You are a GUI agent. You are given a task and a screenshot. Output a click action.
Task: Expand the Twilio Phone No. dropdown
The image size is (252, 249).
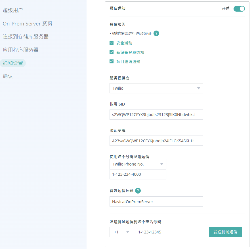138,164
